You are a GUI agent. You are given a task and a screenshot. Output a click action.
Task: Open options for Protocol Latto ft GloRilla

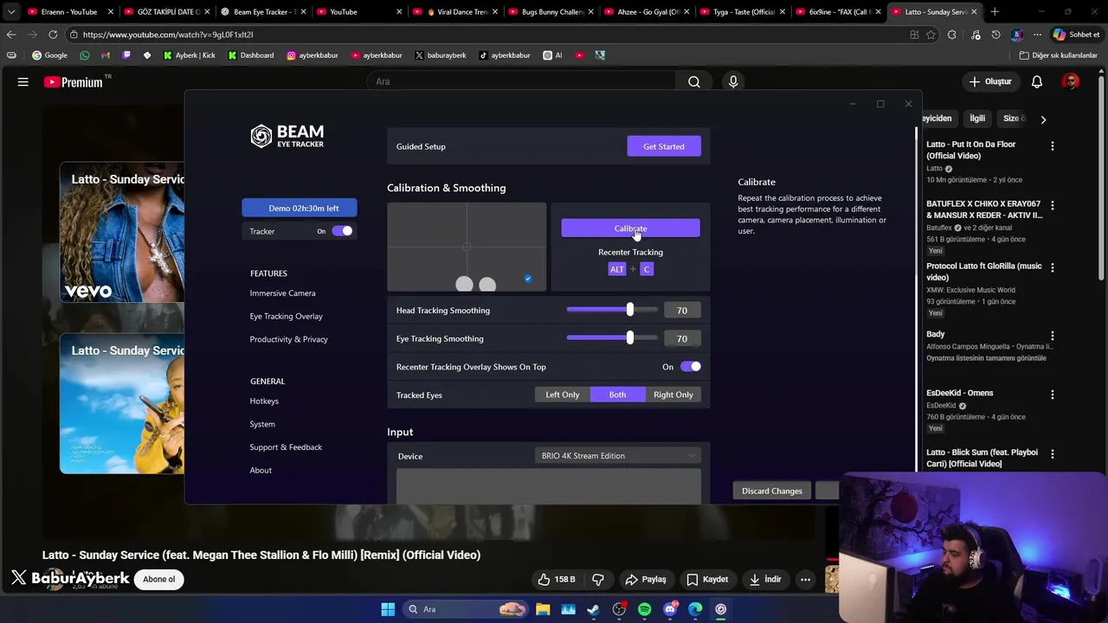click(x=1053, y=268)
